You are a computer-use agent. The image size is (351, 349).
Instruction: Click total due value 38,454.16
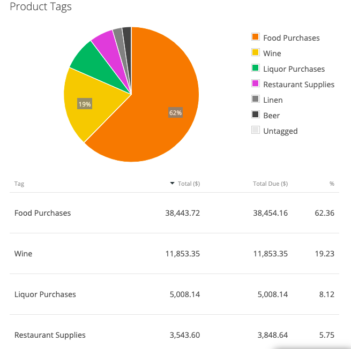pyautogui.click(x=270, y=213)
